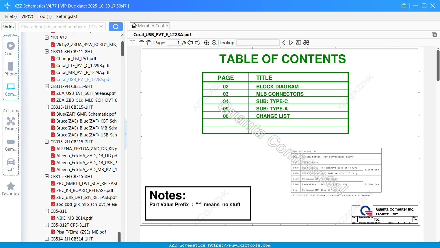Open the File(F) menu
Image resolution: width=440 pixels, height=248 pixels.
11,16
